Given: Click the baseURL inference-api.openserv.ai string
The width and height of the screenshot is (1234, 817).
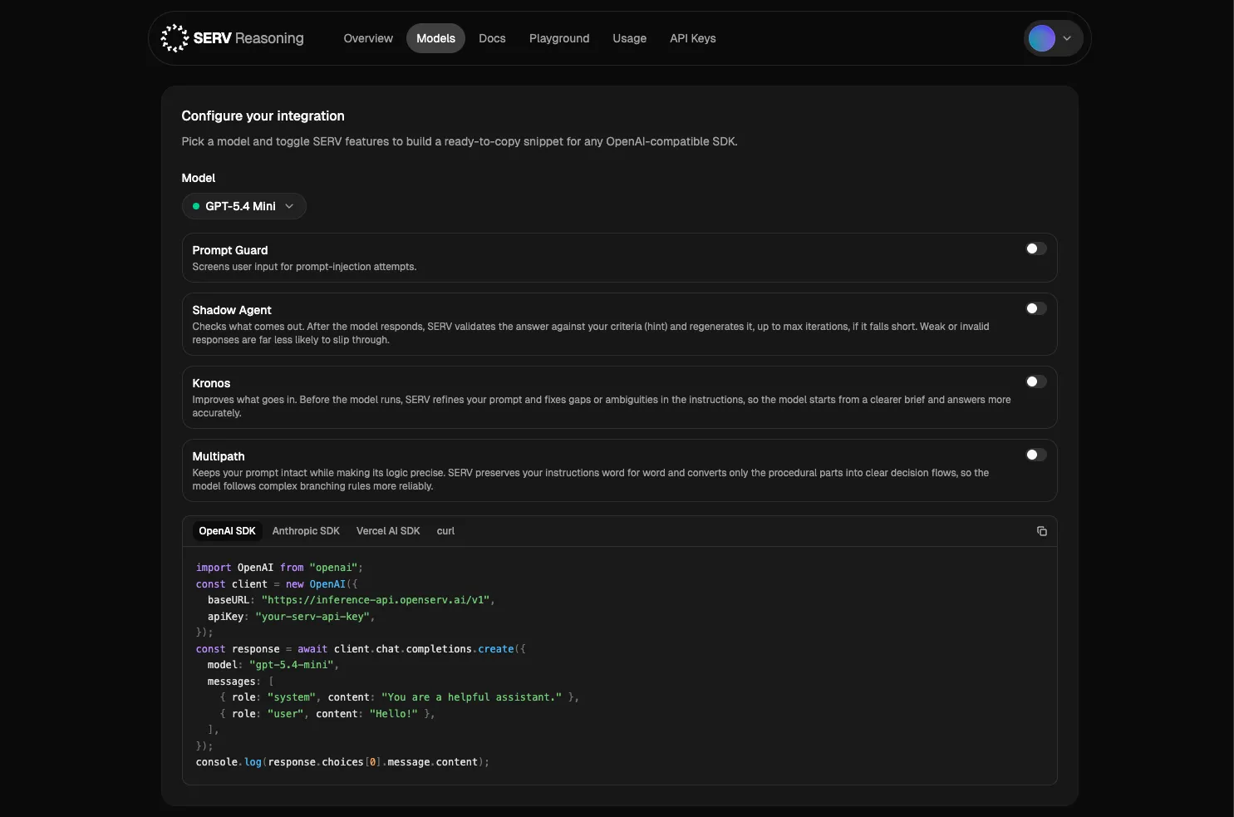Looking at the screenshot, I should [375, 600].
